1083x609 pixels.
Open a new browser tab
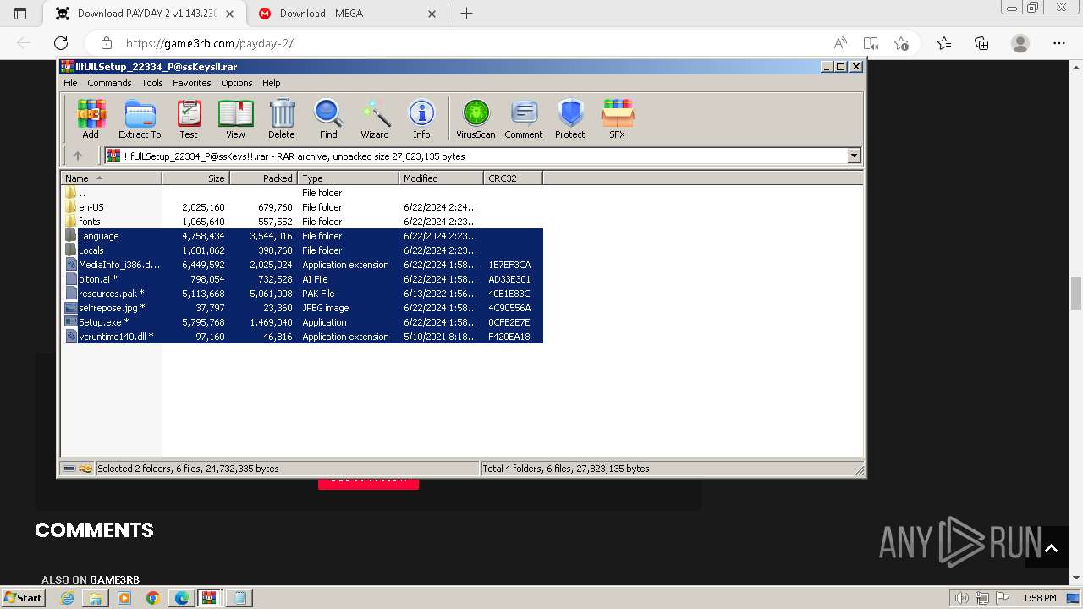coord(466,14)
